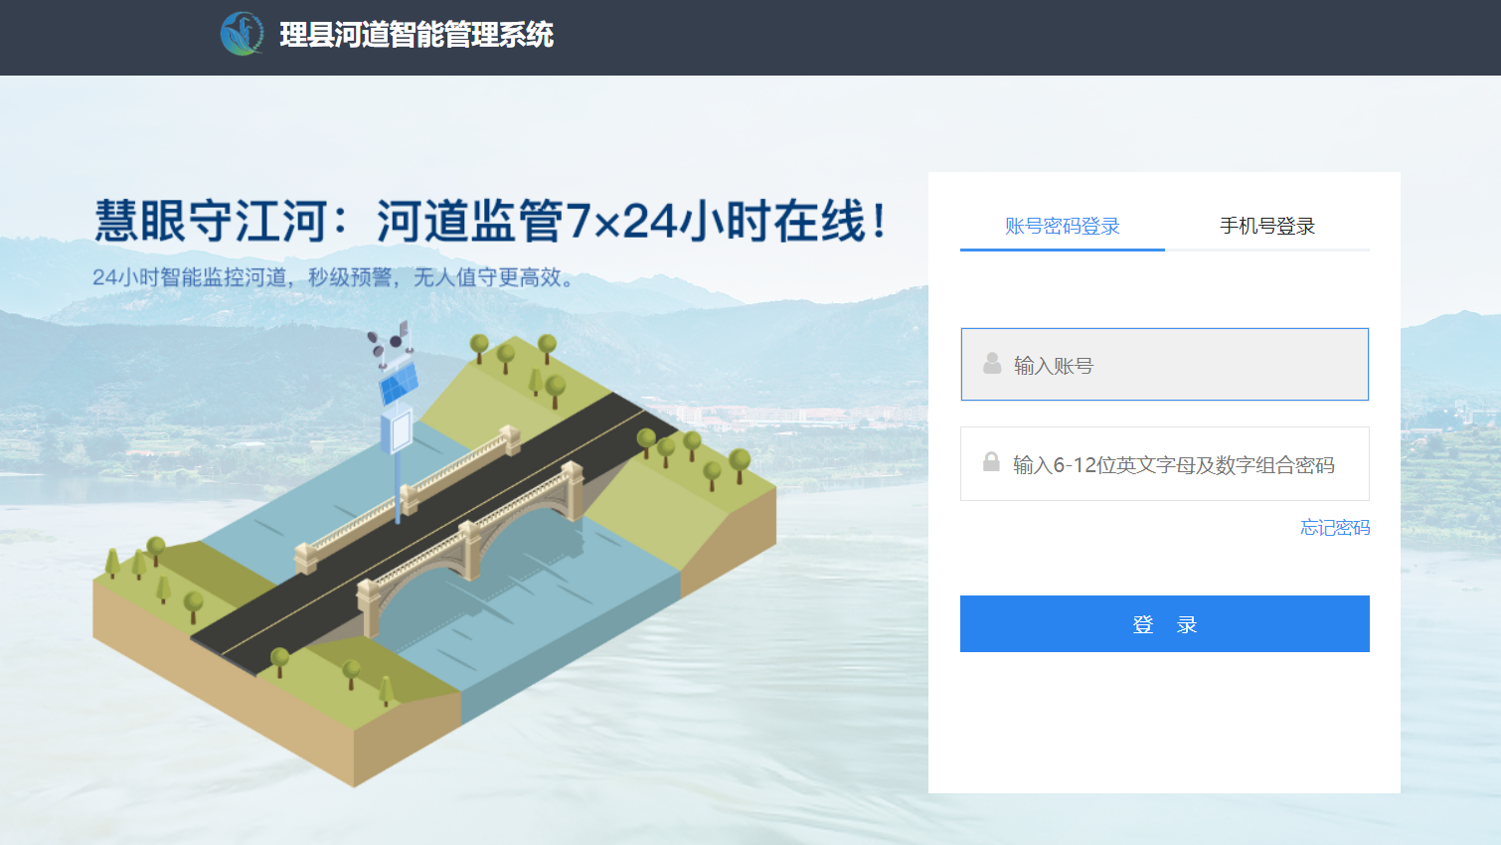Image resolution: width=1501 pixels, height=845 pixels.
Task: Click the 理县河道智能管理系统 title text
Action: [x=417, y=35]
